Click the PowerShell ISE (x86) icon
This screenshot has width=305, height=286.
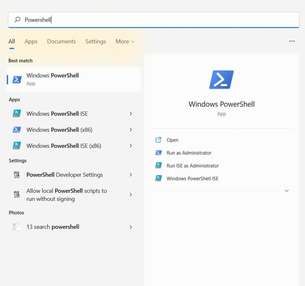pos(17,146)
